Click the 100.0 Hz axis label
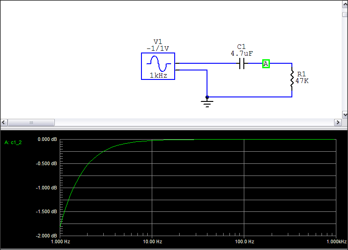 [x=245, y=241]
